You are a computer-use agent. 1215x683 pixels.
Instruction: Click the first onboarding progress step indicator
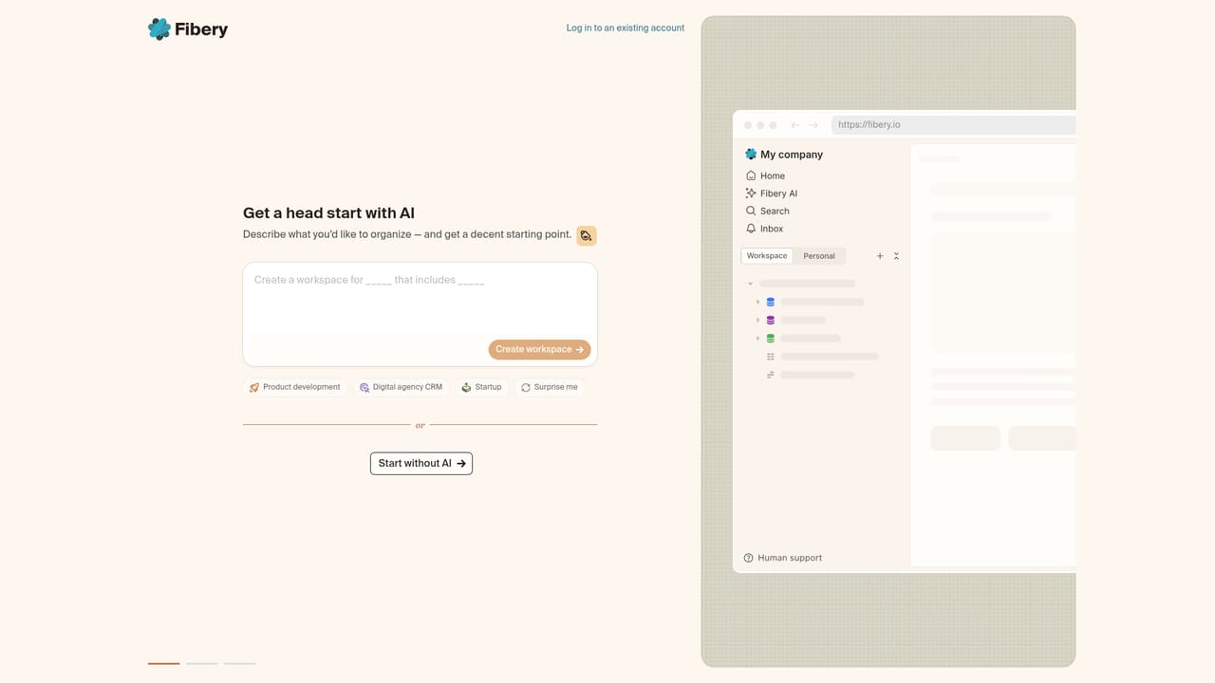coord(163,663)
